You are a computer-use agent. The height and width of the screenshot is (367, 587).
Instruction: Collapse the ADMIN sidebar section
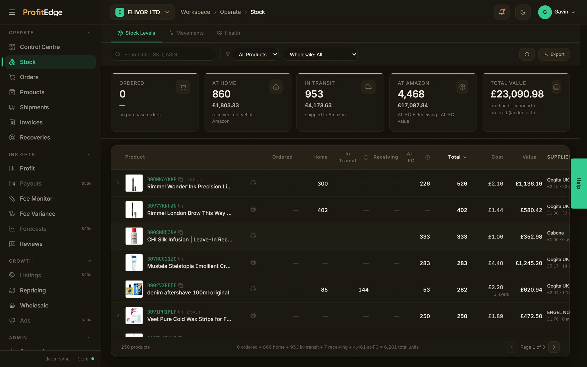pos(89,338)
